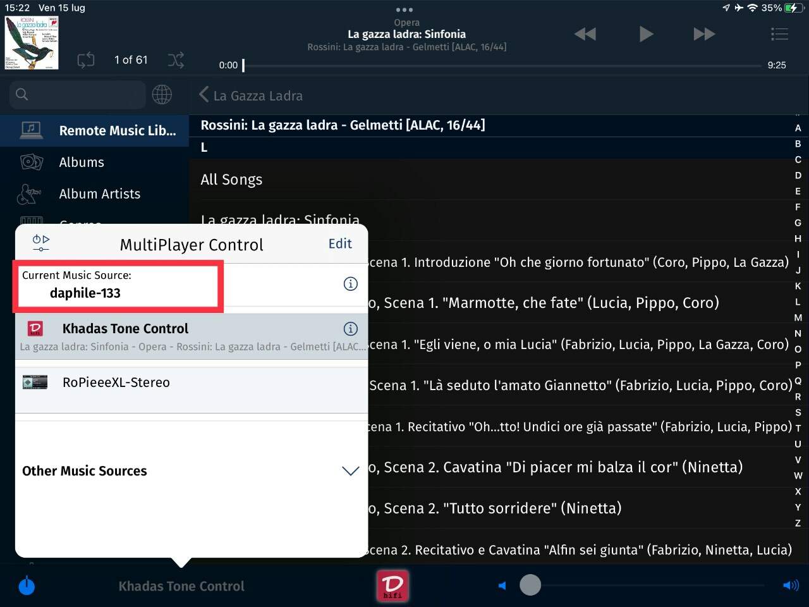Tap the low volume speaker icon

tap(502, 586)
